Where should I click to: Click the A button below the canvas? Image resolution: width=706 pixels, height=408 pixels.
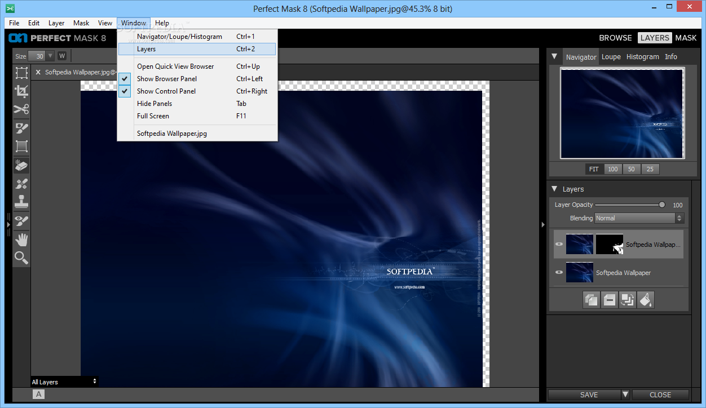pyautogui.click(x=38, y=394)
